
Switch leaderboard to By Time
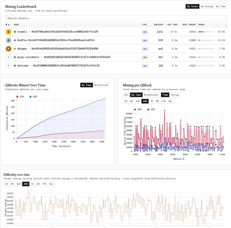coord(221,6)
